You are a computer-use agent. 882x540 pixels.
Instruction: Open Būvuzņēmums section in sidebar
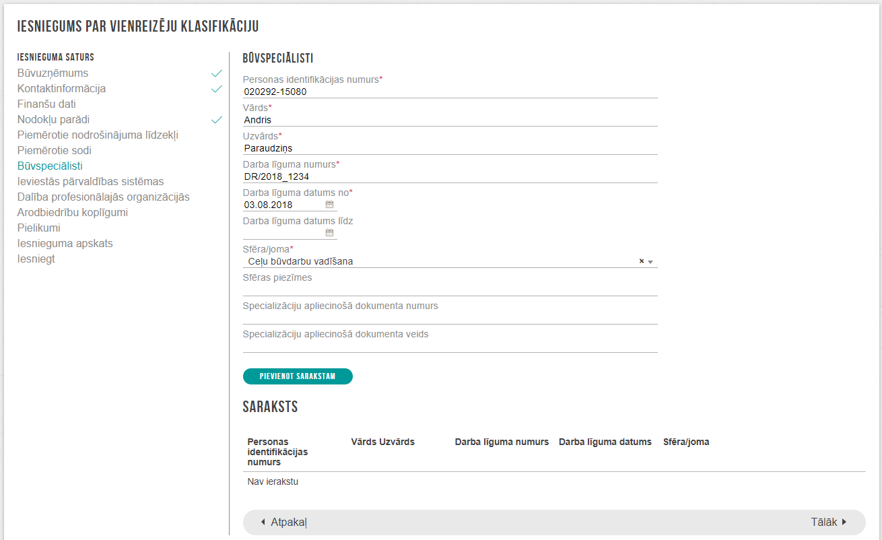coord(53,73)
